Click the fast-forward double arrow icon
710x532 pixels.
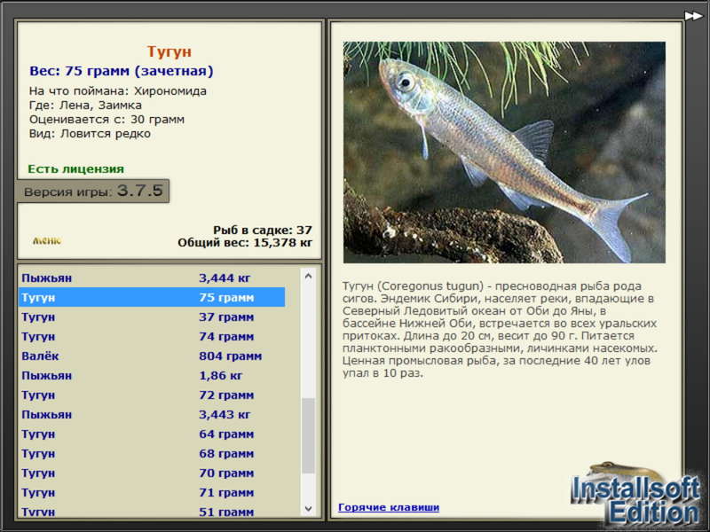693,16
